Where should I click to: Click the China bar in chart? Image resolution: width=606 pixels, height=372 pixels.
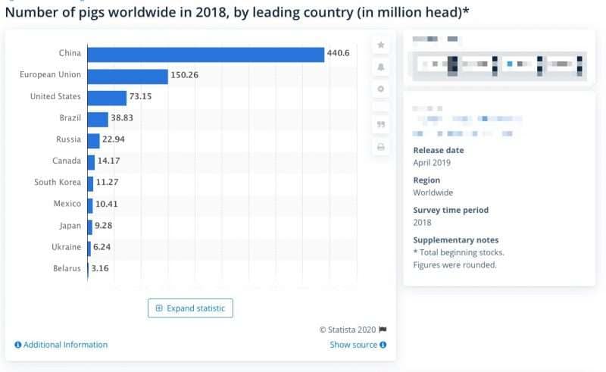point(206,55)
